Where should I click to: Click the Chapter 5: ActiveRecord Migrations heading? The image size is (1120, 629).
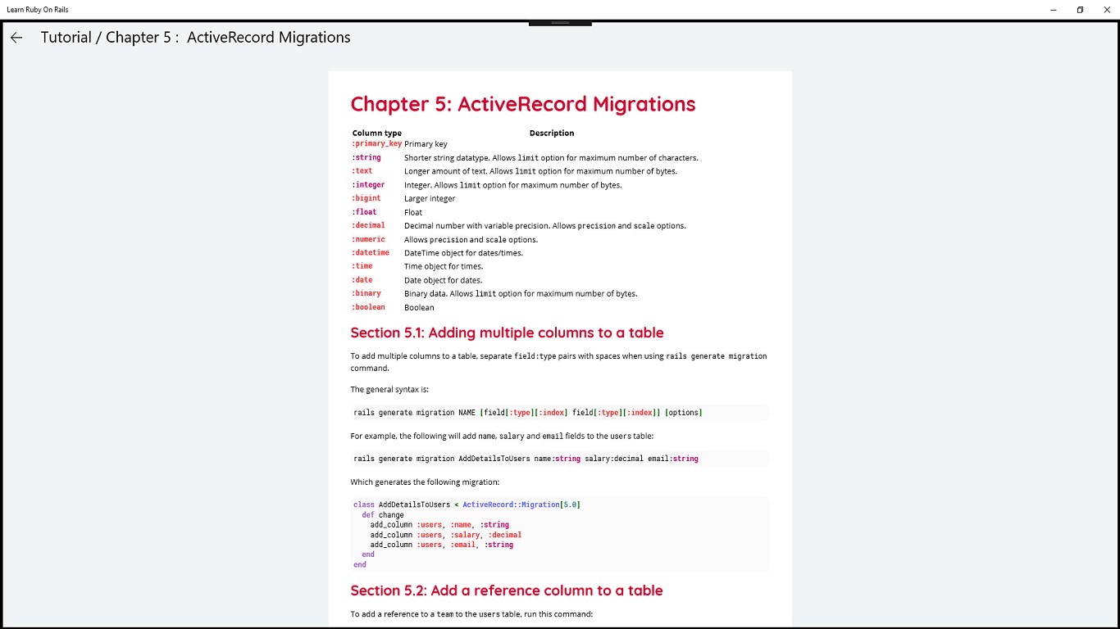click(x=523, y=104)
